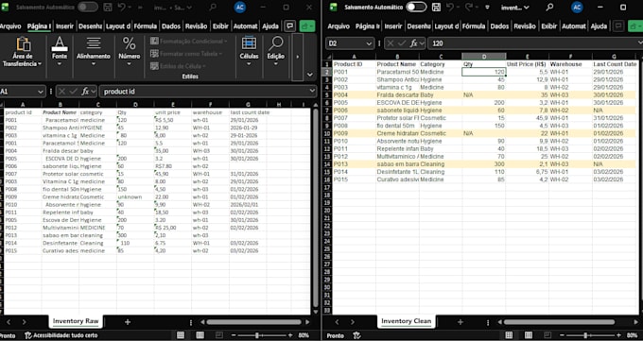This screenshot has width=643, height=341.
Task: Collapse the ribbon in left window
Action: coord(309,75)
